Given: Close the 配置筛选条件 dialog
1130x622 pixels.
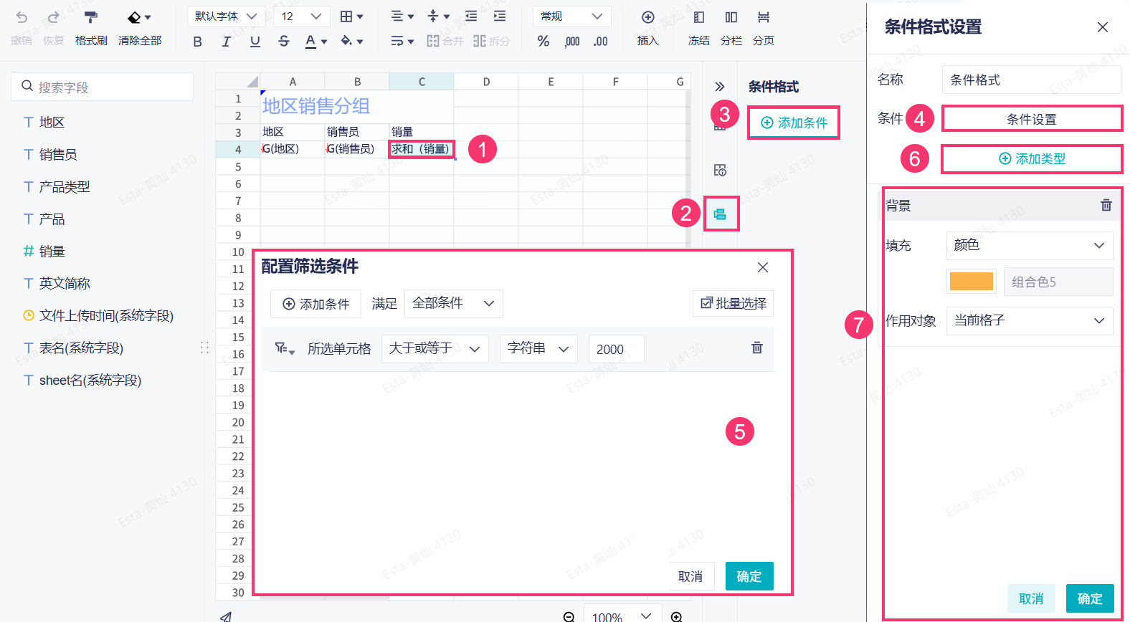Looking at the screenshot, I should coord(763,267).
